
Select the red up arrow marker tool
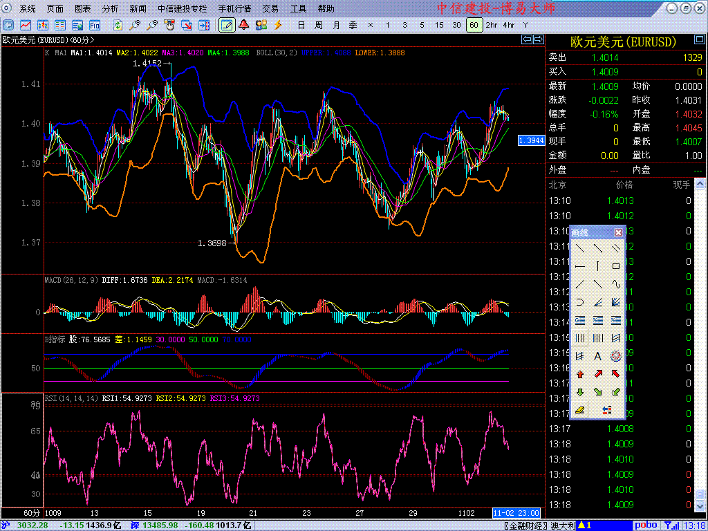[580, 374]
